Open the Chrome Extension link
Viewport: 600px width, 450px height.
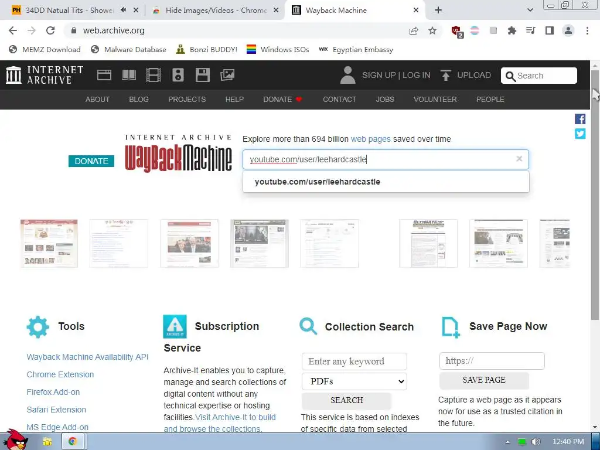[60, 374]
